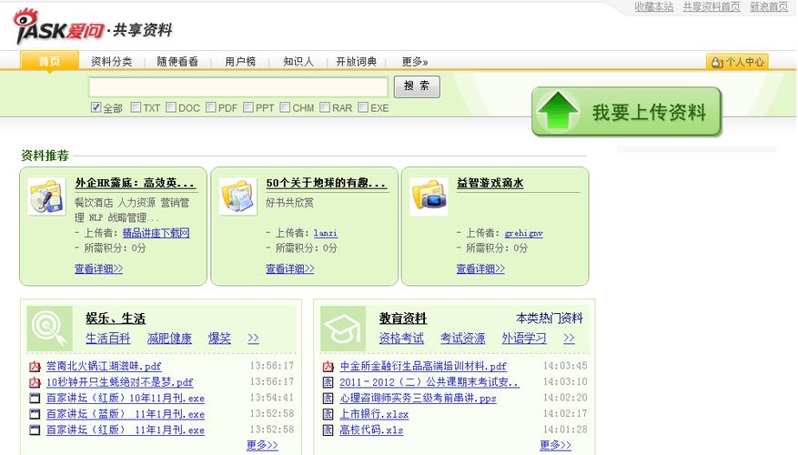The image size is (798, 455).
Task: Expand more 教育资料 subcategories with >>
Action: pyautogui.click(x=569, y=339)
